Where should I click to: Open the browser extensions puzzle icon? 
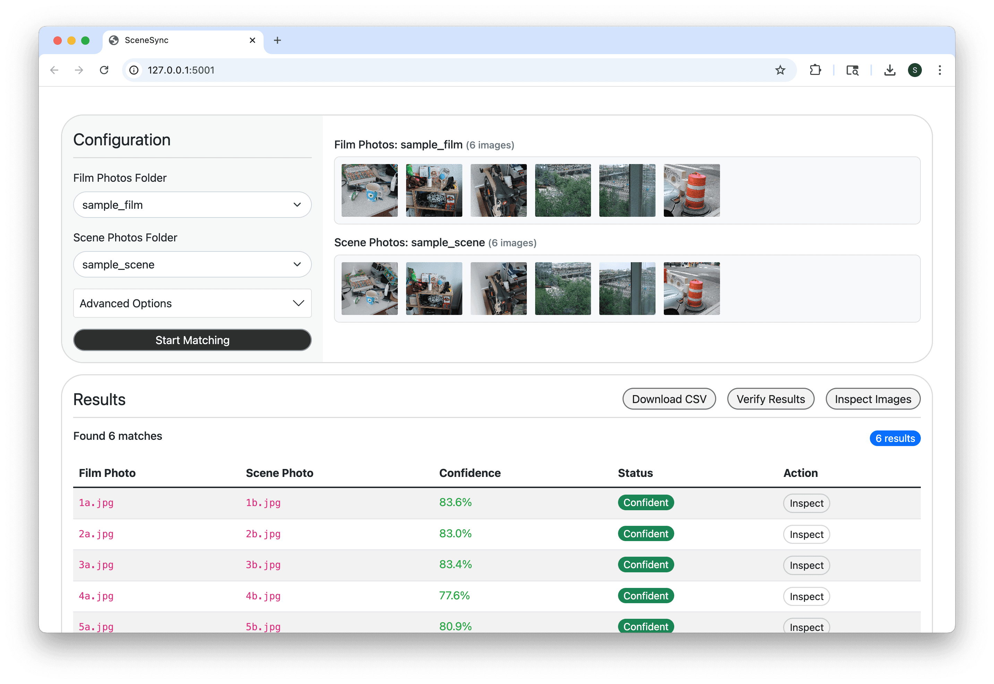pyautogui.click(x=815, y=70)
